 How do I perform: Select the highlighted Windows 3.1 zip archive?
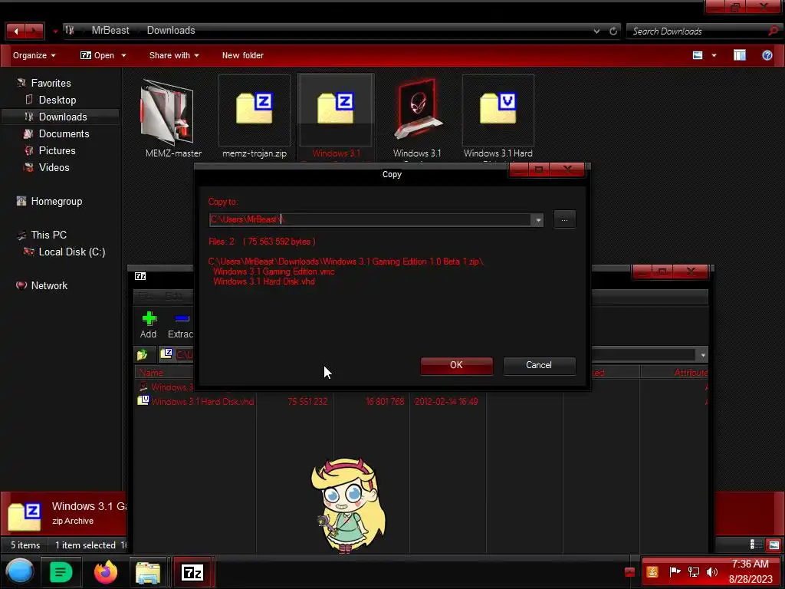[336, 117]
